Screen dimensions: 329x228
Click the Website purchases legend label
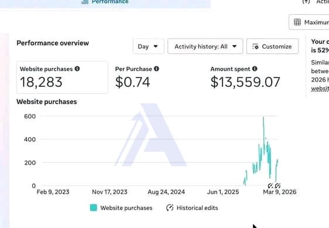tap(126, 208)
